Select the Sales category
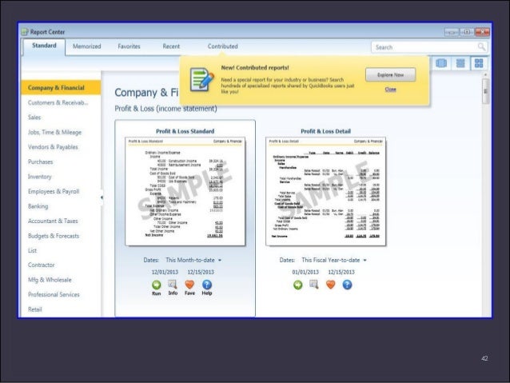510x383 pixels. coord(34,118)
